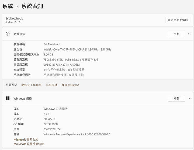Click the 手寫筆和觸控支援 value text
This screenshot has height=150, width=194.
[x=64, y=75]
